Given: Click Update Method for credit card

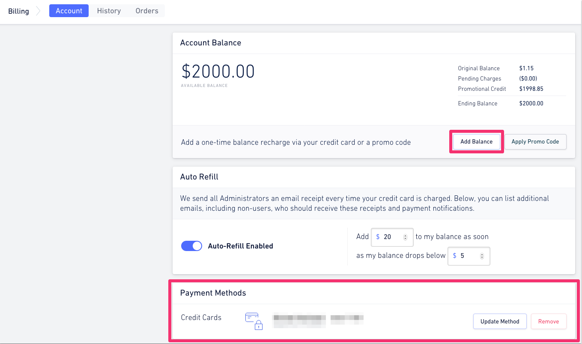Looking at the screenshot, I should [500, 321].
